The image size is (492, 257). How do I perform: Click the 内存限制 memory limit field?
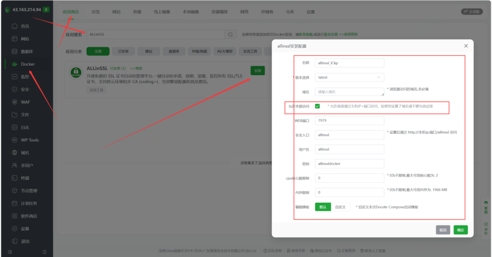click(x=350, y=193)
